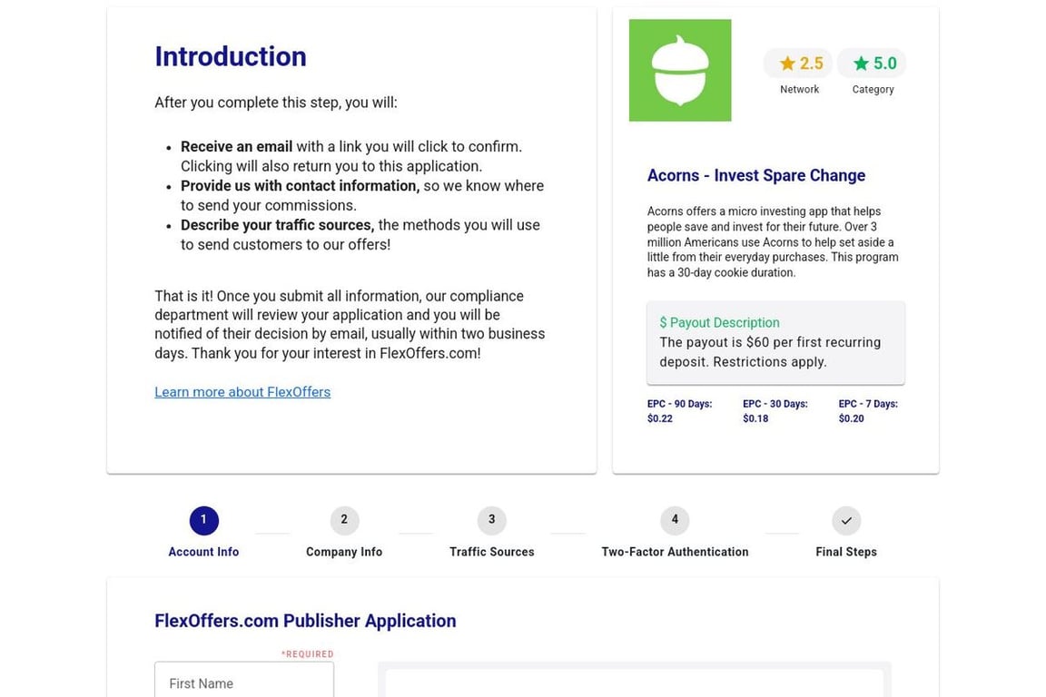Click the Two-Factor Authentication step label

[x=675, y=552]
